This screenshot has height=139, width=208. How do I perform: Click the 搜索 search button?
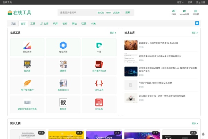click(x=128, y=13)
